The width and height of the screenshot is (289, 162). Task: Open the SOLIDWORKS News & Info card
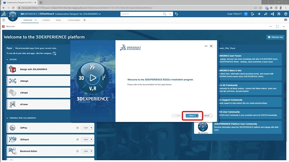click(x=249, y=74)
